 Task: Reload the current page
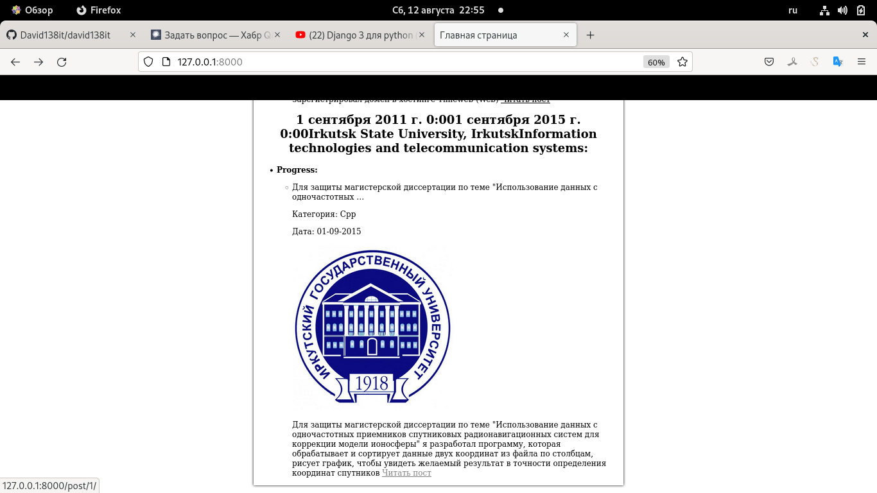[62, 62]
